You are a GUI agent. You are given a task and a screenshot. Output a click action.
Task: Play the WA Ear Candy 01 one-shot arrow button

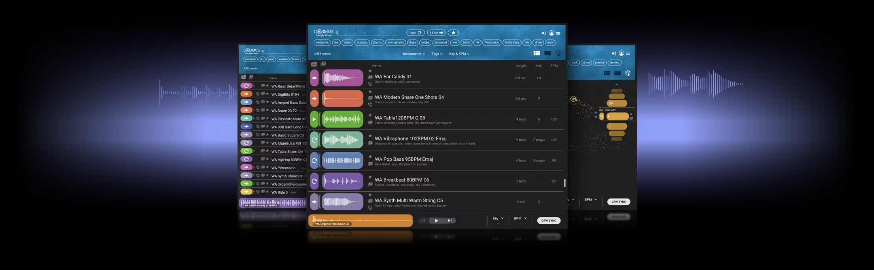click(x=314, y=78)
